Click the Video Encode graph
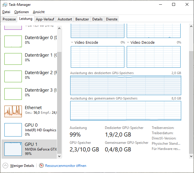Viewport: 194px width, 173px height. pos(98,57)
